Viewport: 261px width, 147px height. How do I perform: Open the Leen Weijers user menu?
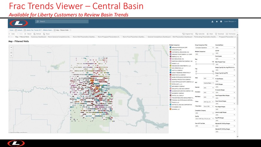coord(230,22)
